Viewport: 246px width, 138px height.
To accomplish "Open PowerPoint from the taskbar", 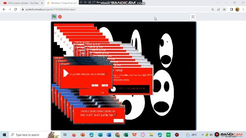I will click(x=83, y=135).
